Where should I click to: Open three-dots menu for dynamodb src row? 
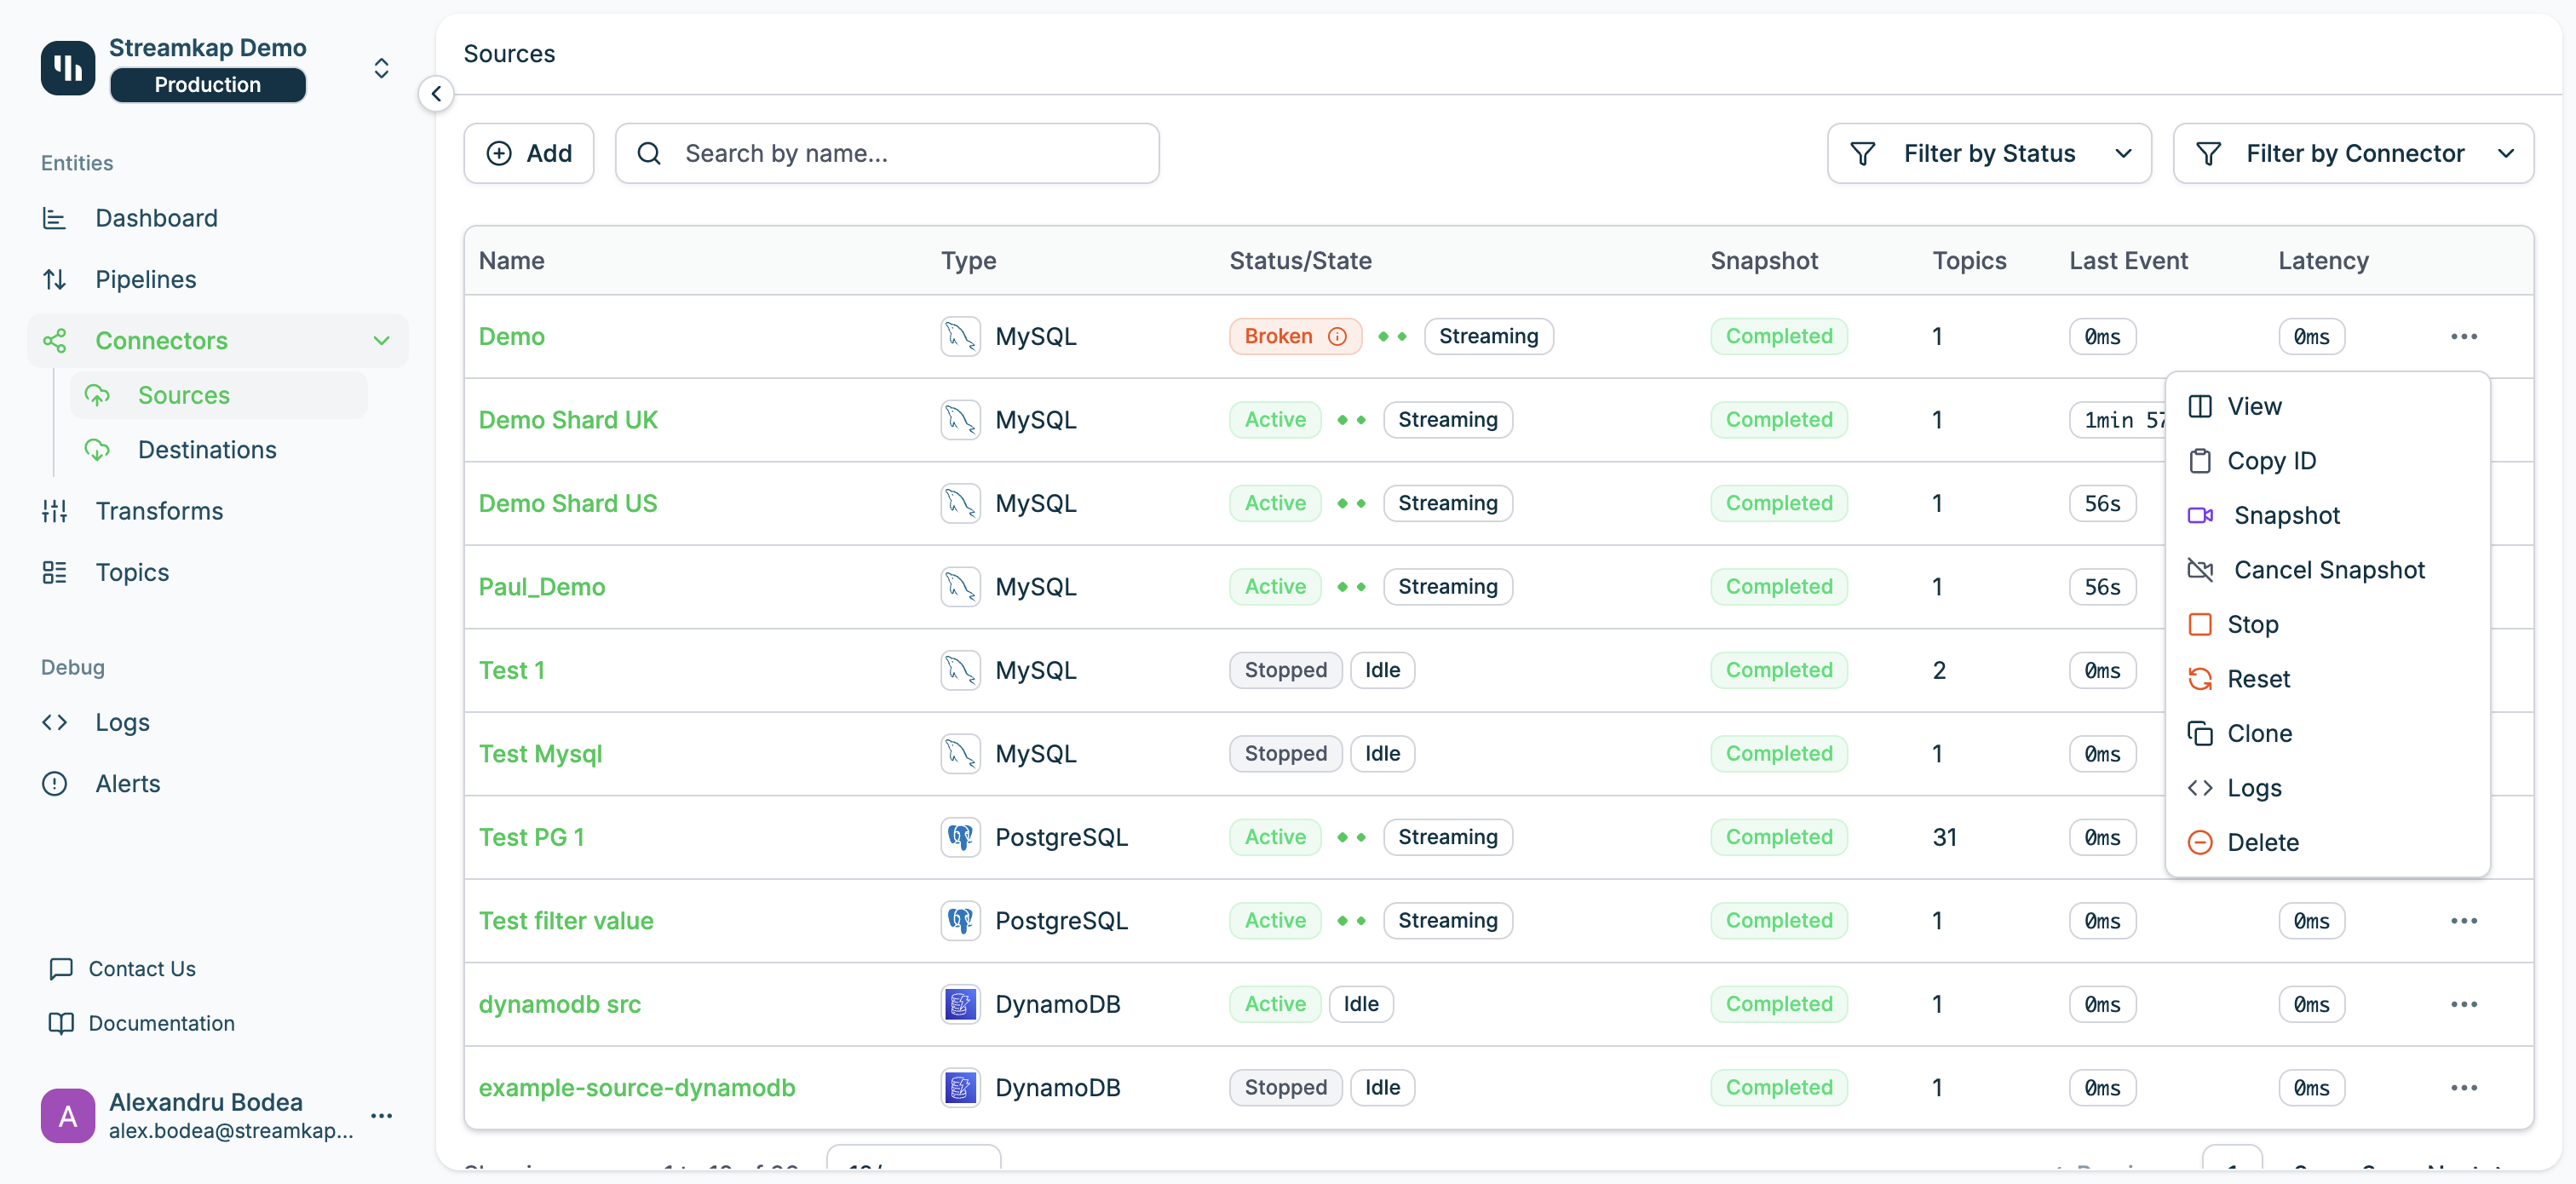point(2463,1004)
